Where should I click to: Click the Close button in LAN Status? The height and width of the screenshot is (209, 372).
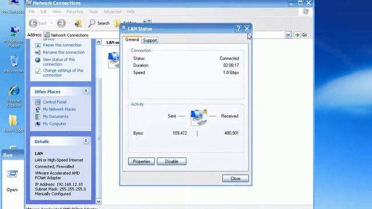click(x=235, y=178)
